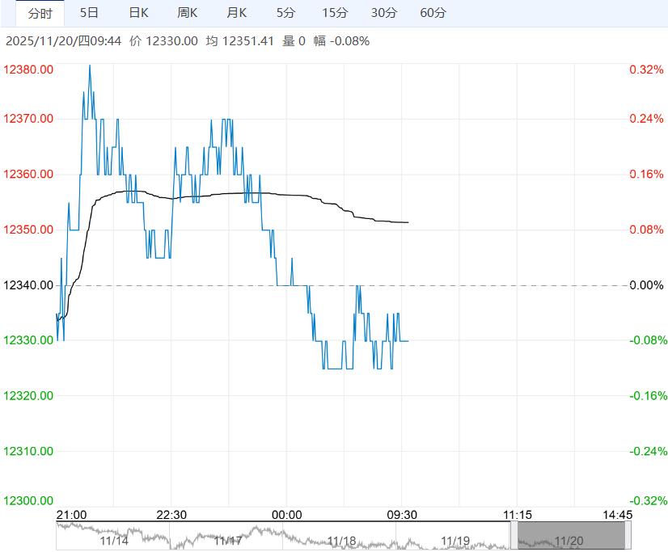The image size is (668, 552).
Task: Click the right handle of the range selector
Action: (628, 536)
